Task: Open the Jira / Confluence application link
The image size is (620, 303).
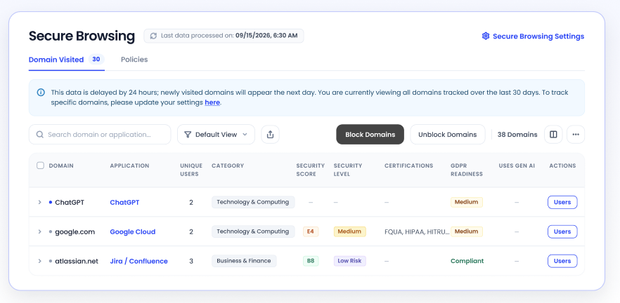Action: coord(138,261)
